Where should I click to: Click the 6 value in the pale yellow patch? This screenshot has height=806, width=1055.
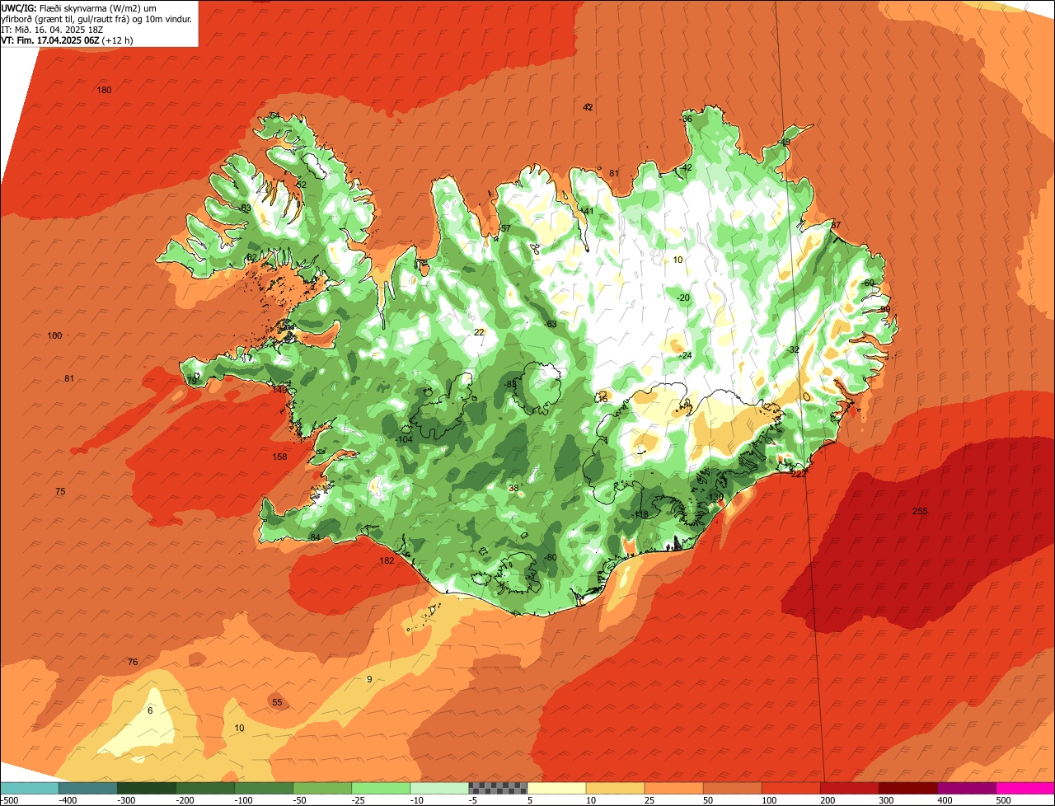150,710
